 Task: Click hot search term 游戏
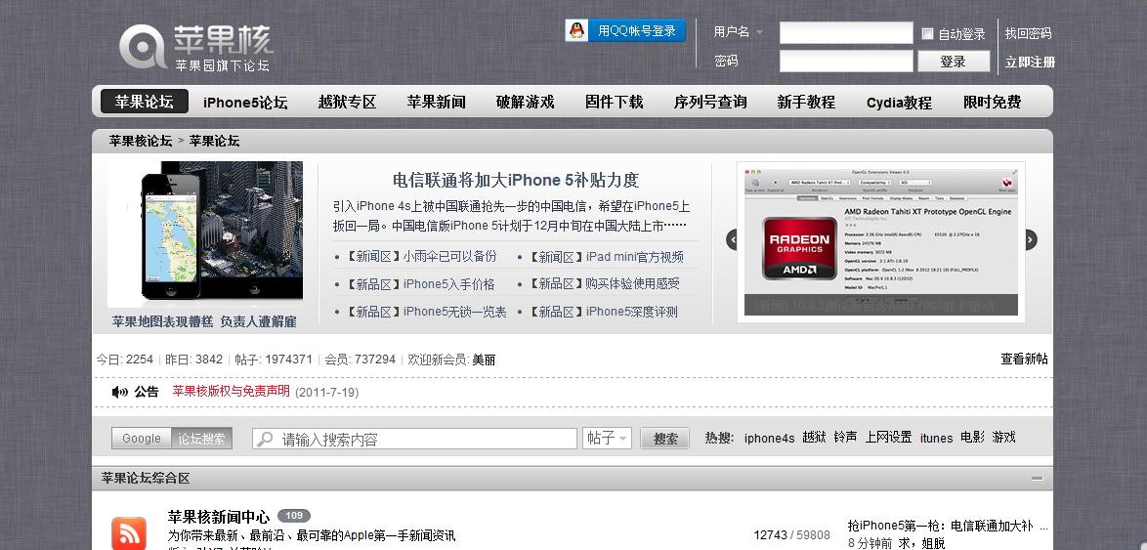pyautogui.click(x=1004, y=438)
